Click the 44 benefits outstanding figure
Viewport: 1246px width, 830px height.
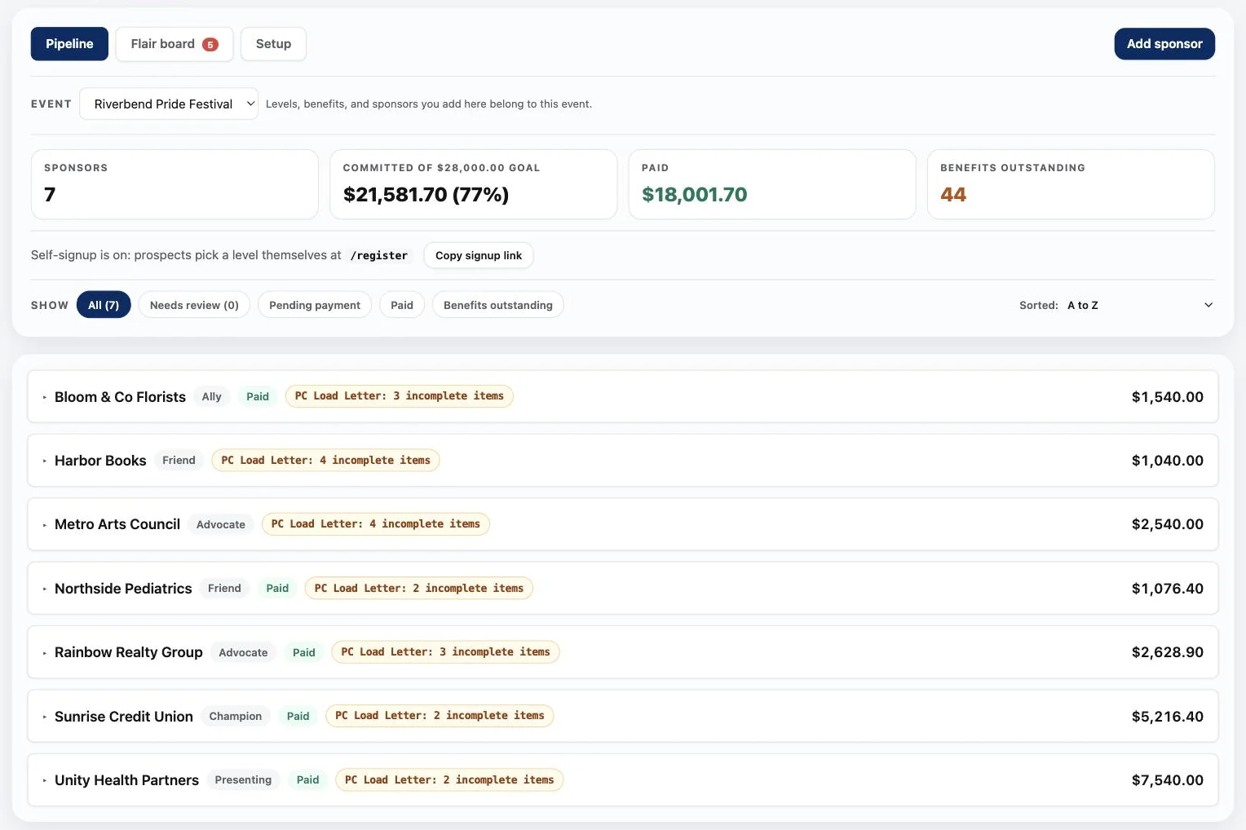point(953,195)
